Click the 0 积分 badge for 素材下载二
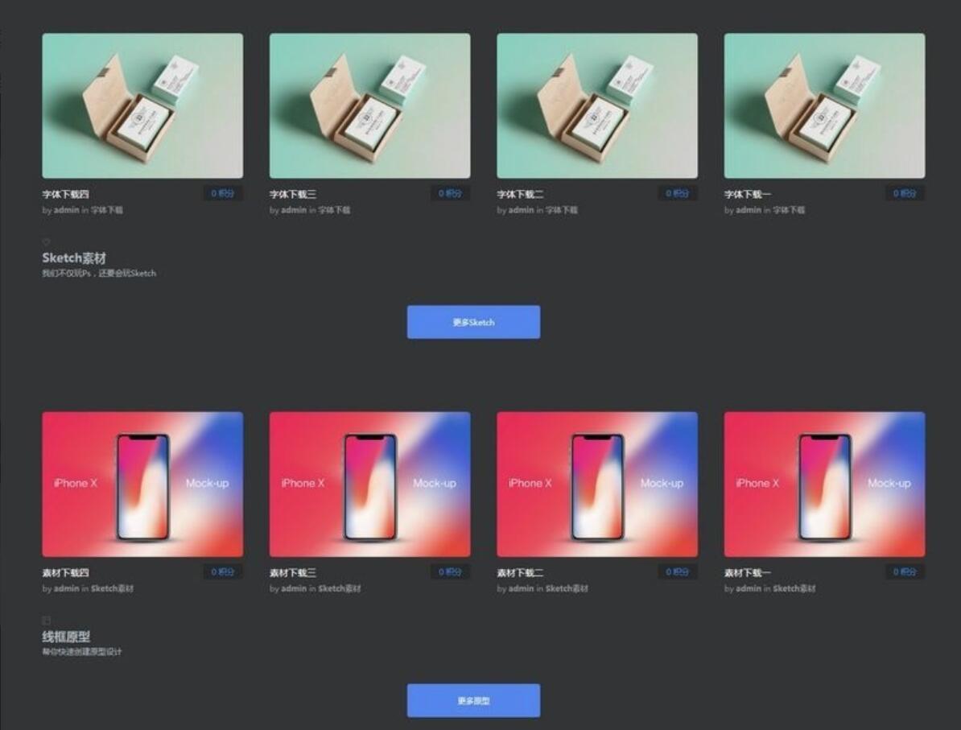This screenshot has width=961, height=730. click(x=677, y=572)
